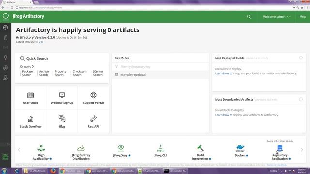
Task: Click 'Learn how to' for deploying artifacts
Action: tap(224, 115)
